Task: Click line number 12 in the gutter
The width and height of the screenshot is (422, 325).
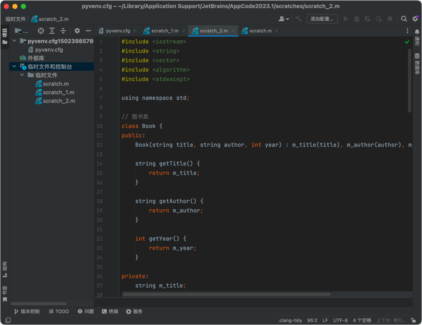Action: [x=99, y=145]
